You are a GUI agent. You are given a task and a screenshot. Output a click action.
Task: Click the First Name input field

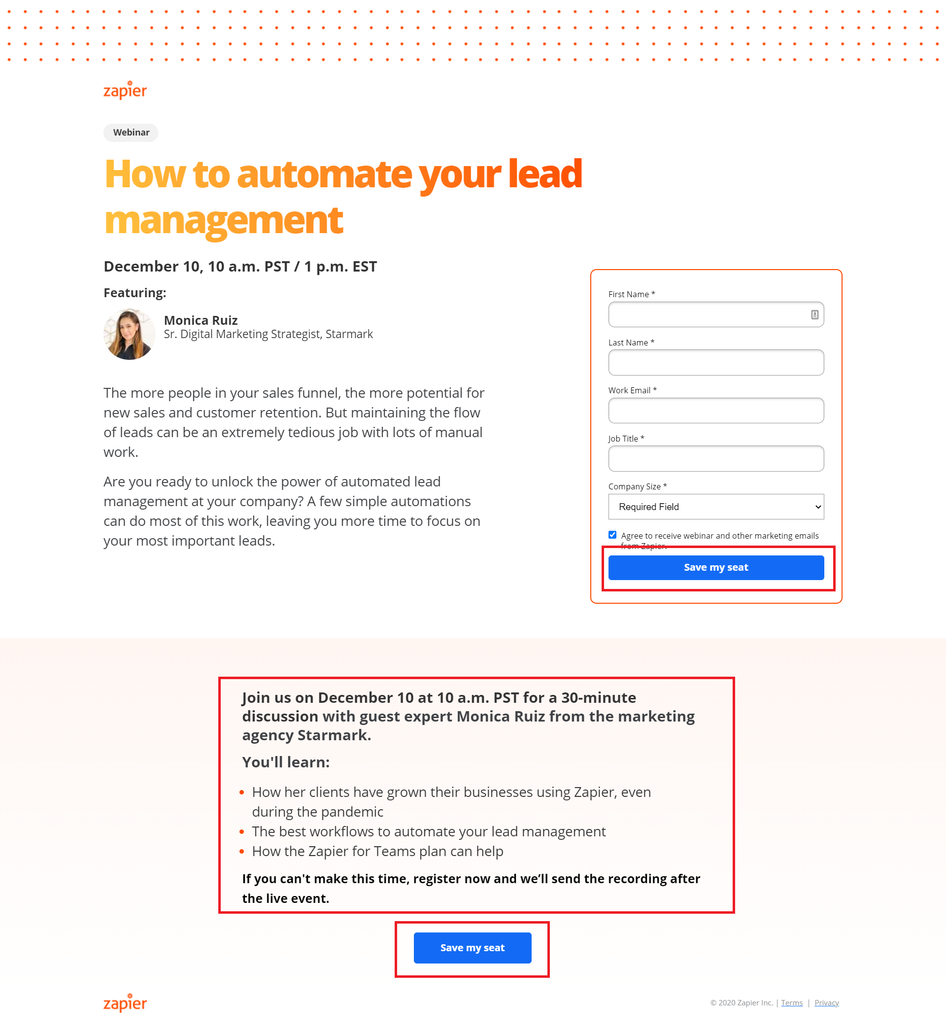coord(716,314)
